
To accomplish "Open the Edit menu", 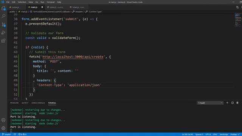I will (x=14, y=2).
